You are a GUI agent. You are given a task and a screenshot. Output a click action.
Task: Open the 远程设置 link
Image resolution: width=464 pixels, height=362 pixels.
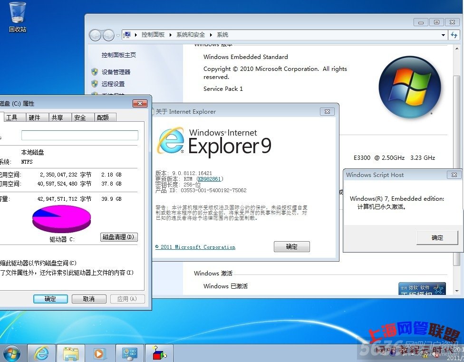pos(113,84)
